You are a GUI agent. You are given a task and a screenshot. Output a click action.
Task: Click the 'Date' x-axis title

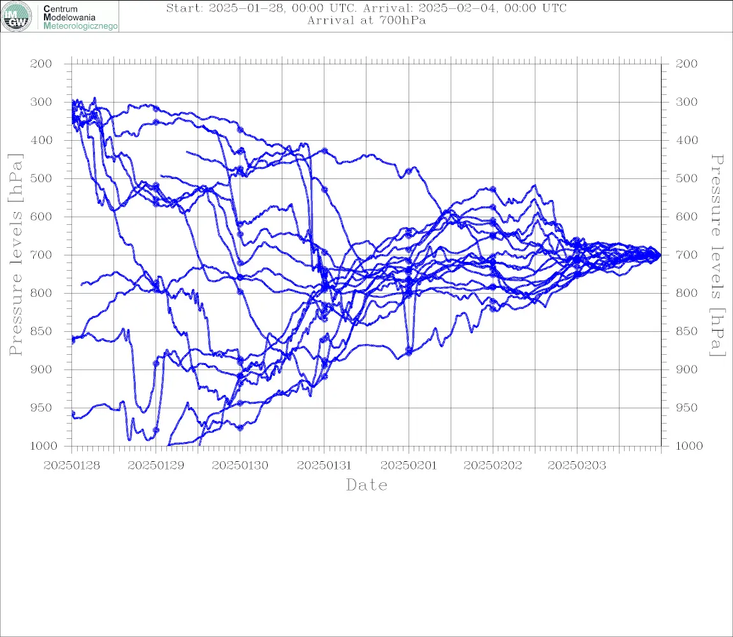[x=367, y=485]
